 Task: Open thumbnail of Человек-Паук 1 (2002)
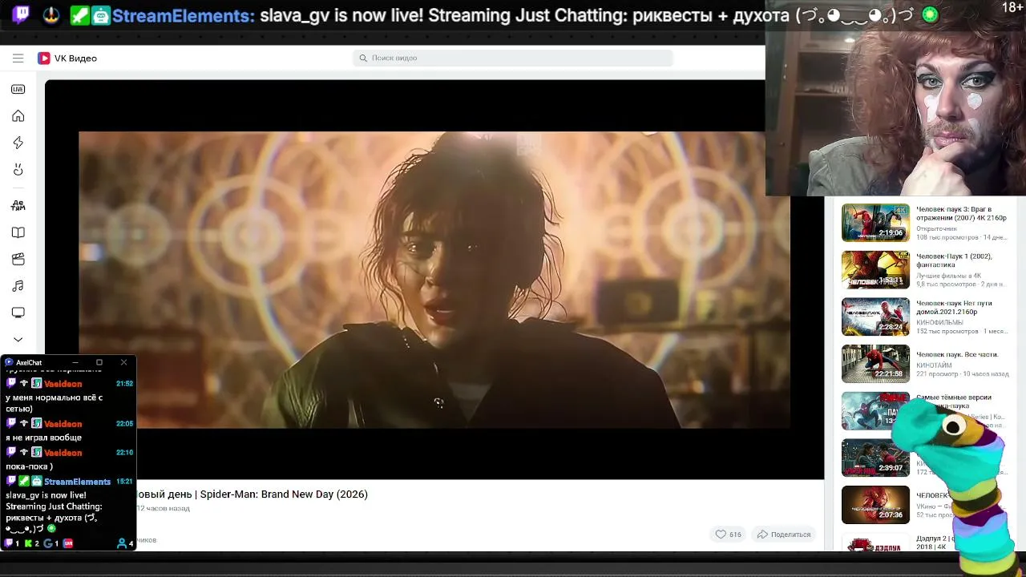[x=875, y=269]
